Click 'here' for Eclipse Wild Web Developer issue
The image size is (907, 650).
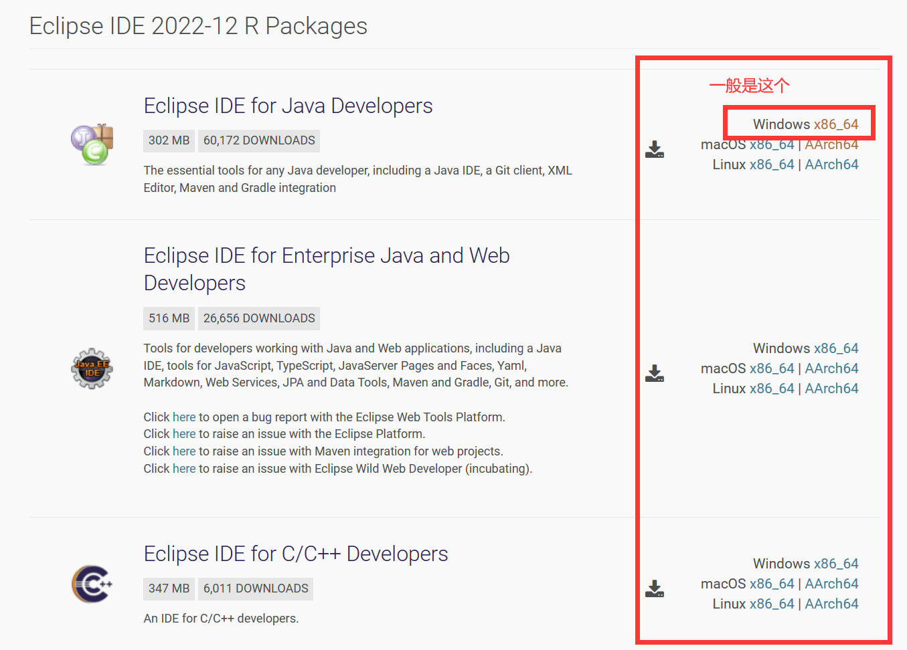(x=184, y=469)
